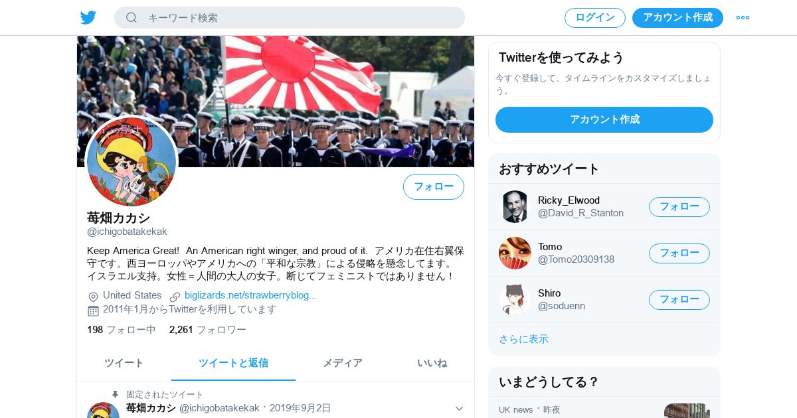Expand the pinned tweet chevron menu
Viewport: 797px width, 418px height.
click(x=459, y=408)
